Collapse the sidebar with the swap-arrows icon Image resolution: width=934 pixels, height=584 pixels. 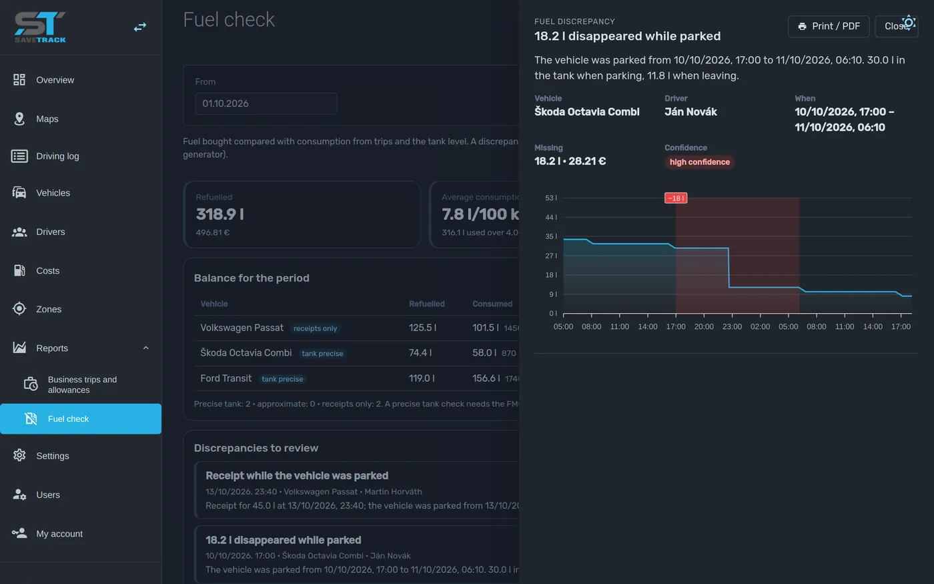[140, 27]
